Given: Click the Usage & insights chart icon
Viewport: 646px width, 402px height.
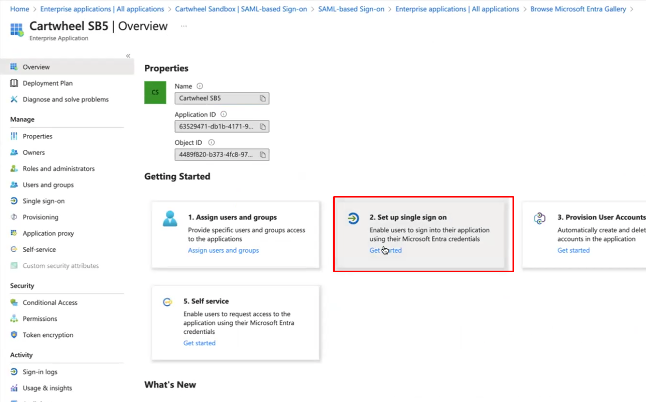Looking at the screenshot, I should pos(14,388).
